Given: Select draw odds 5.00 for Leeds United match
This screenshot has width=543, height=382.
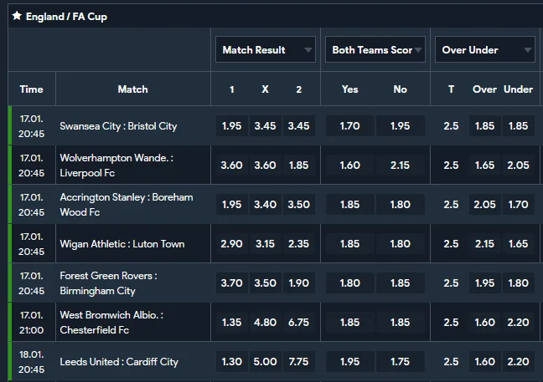Looking at the screenshot, I should (x=265, y=362).
